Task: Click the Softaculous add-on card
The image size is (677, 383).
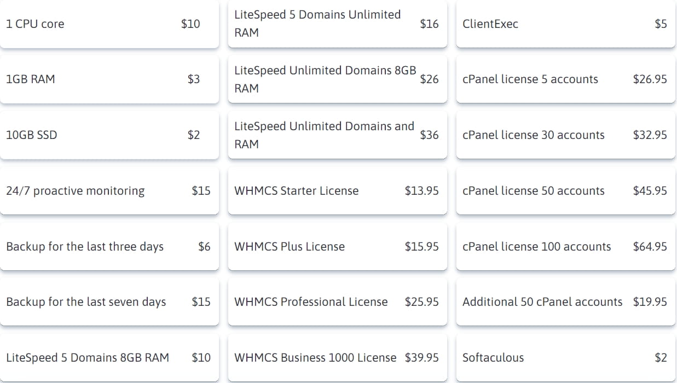Action: pyautogui.click(x=565, y=358)
